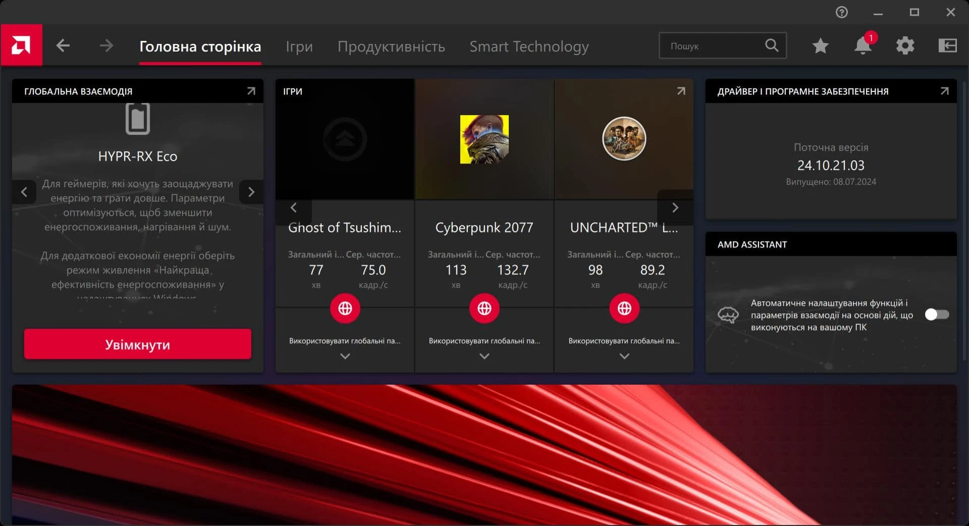Viewport: 969px width, 526px height.
Task: Click the magnifying glass search icon
Action: click(772, 45)
